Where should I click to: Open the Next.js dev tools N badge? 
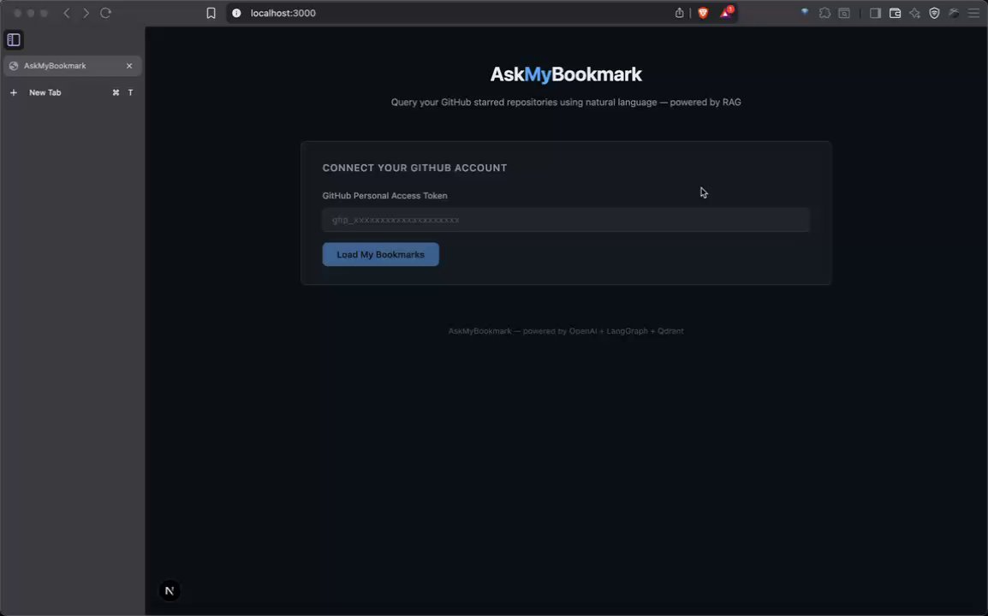click(169, 591)
